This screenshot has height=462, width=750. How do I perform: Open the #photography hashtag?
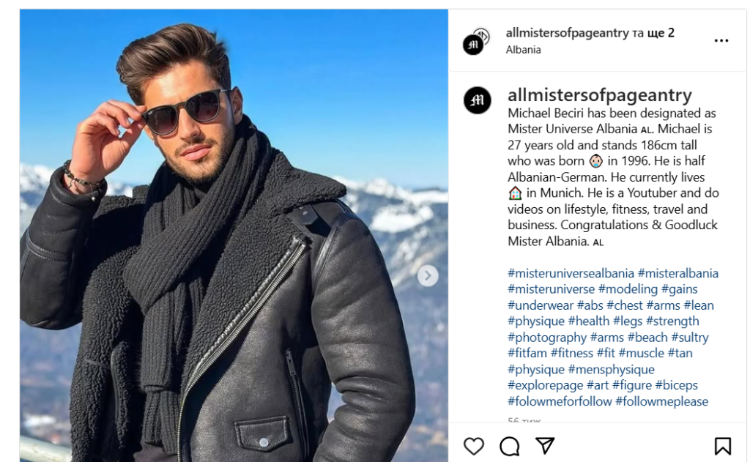click(546, 338)
